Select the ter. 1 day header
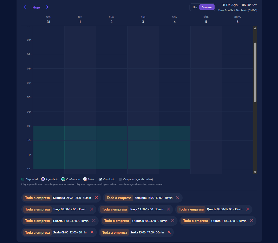The width and height of the screenshot is (278, 243). pyautogui.click(x=80, y=19)
